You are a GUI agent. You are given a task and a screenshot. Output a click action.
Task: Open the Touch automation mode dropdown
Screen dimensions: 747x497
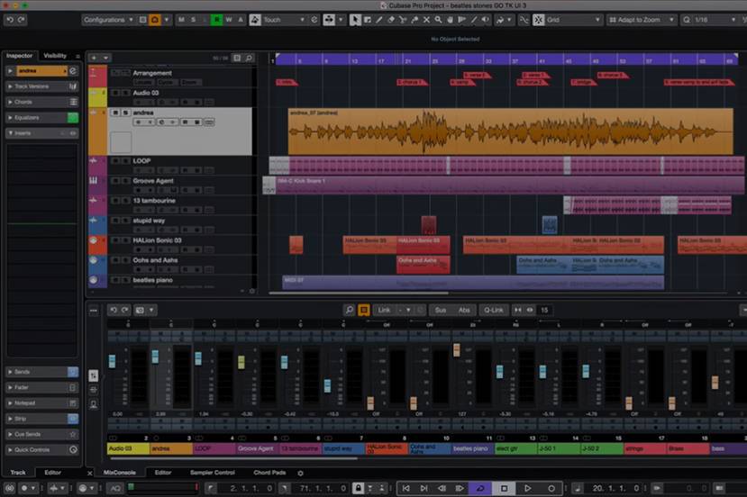[x=284, y=20]
